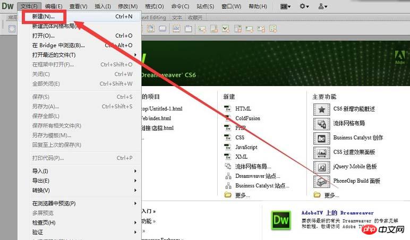410x240 pixels.
Task: Open the 插入(I) menu
Action: coord(102,6)
